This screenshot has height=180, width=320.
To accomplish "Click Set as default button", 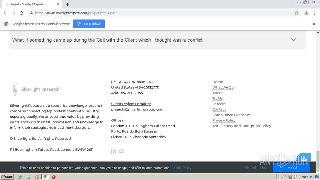I will pos(89,24).
